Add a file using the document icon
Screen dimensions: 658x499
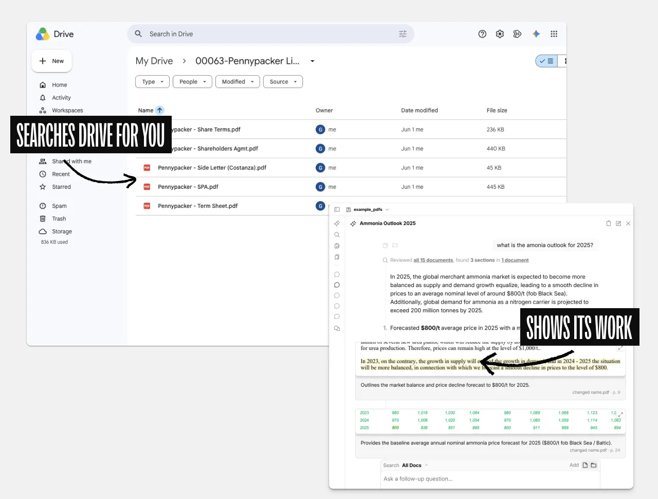click(x=585, y=465)
